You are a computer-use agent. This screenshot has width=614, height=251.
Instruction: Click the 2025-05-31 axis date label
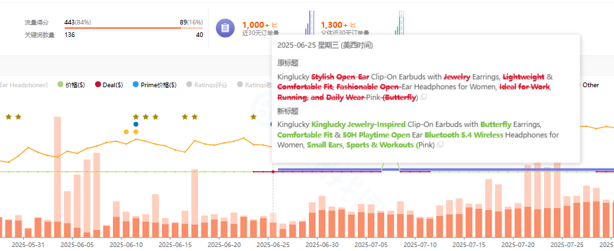click(x=28, y=245)
